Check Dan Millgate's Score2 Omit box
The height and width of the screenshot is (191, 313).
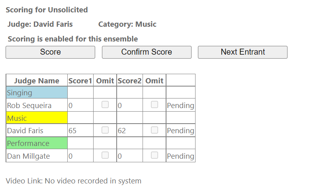[155, 156]
